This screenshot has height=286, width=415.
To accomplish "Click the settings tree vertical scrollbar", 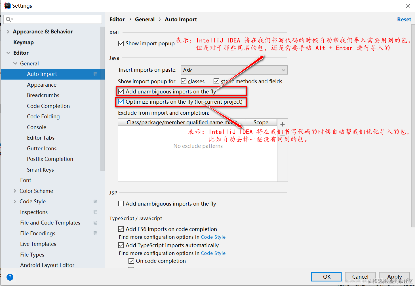I will [103, 99].
